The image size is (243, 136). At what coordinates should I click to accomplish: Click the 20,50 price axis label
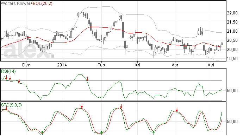tap(232, 40)
